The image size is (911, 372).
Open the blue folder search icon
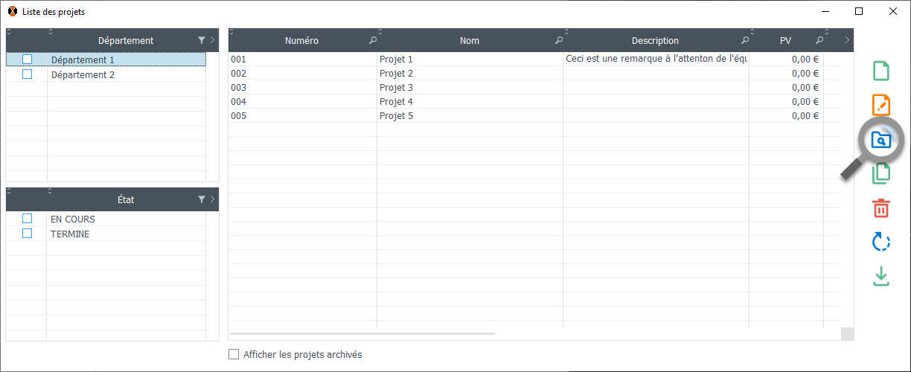pyautogui.click(x=880, y=139)
